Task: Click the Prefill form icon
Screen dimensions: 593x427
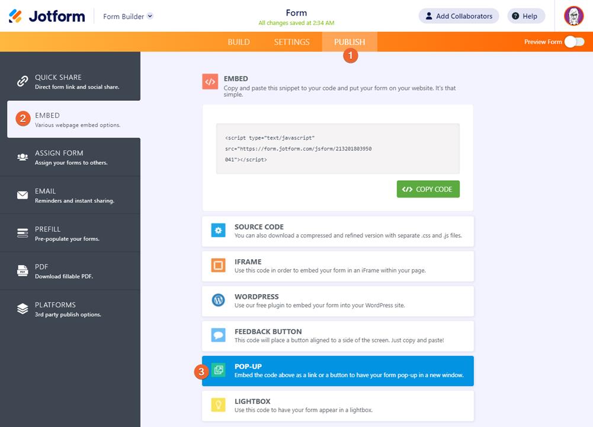Action: 23,233
